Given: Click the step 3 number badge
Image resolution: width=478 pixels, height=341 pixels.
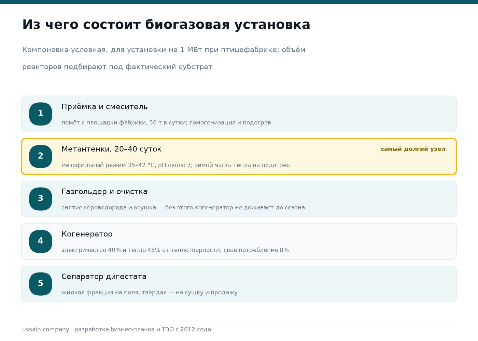Looking at the screenshot, I should click(x=41, y=199).
